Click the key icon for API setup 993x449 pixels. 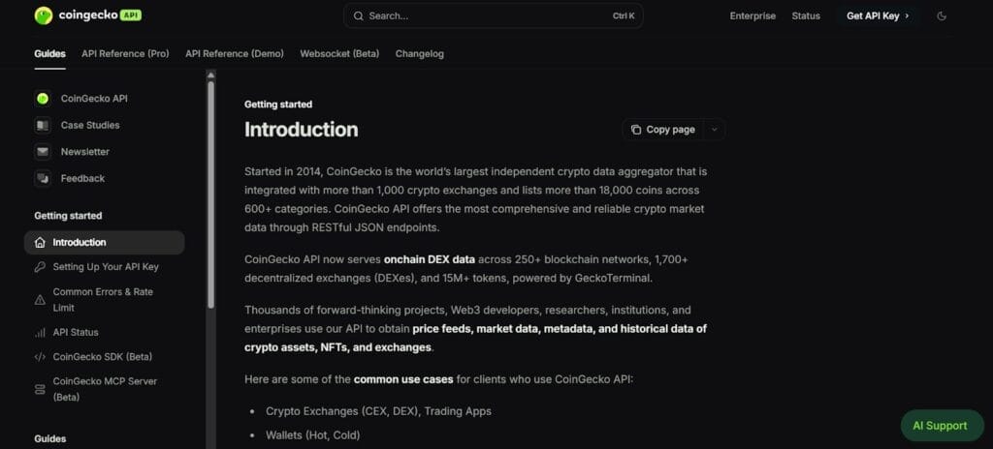(40, 267)
